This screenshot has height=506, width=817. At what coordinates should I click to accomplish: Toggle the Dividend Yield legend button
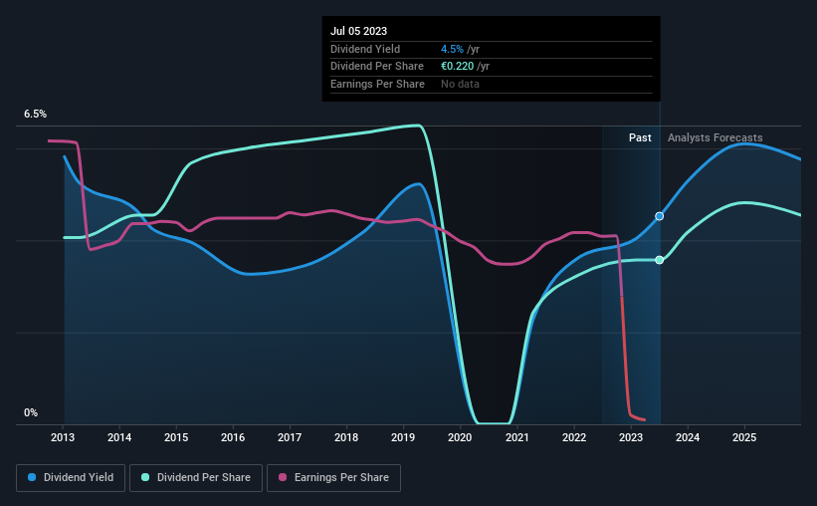71,478
